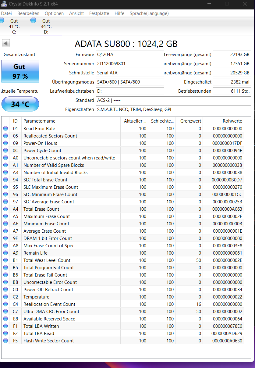Click status icon of Total Erase Count row
This screenshot has height=368, width=255.
point(5,209)
